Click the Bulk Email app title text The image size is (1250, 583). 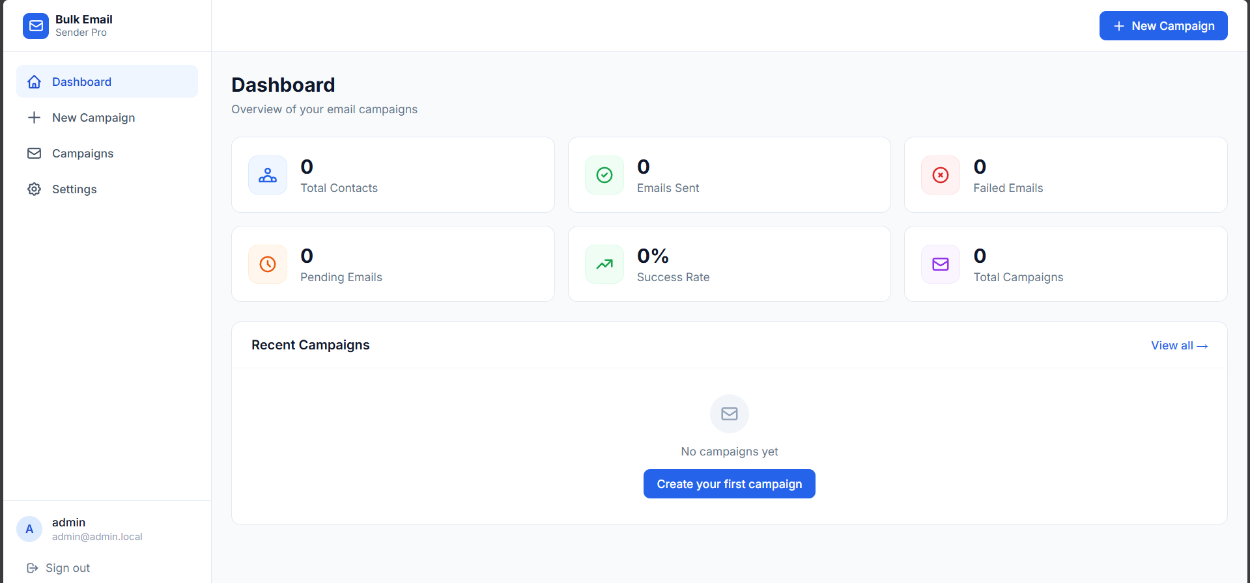pyautogui.click(x=84, y=20)
